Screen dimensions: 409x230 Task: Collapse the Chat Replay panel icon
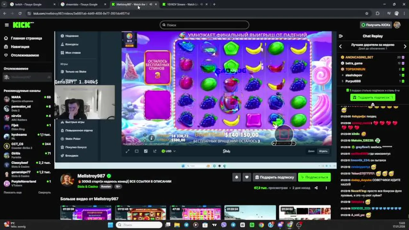coord(341,36)
